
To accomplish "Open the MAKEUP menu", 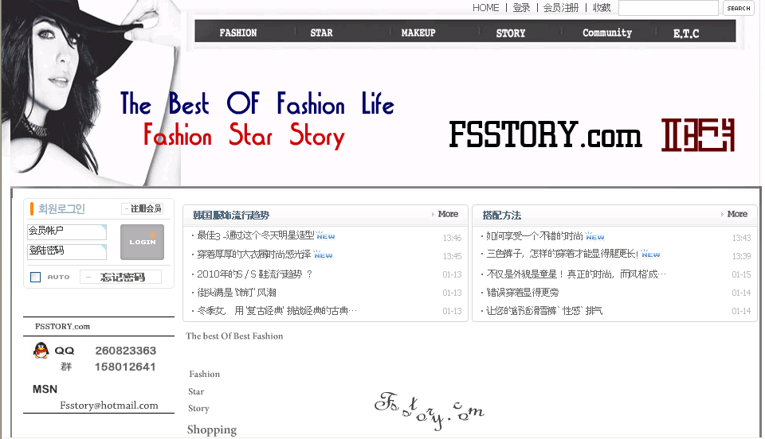I will click(x=418, y=33).
